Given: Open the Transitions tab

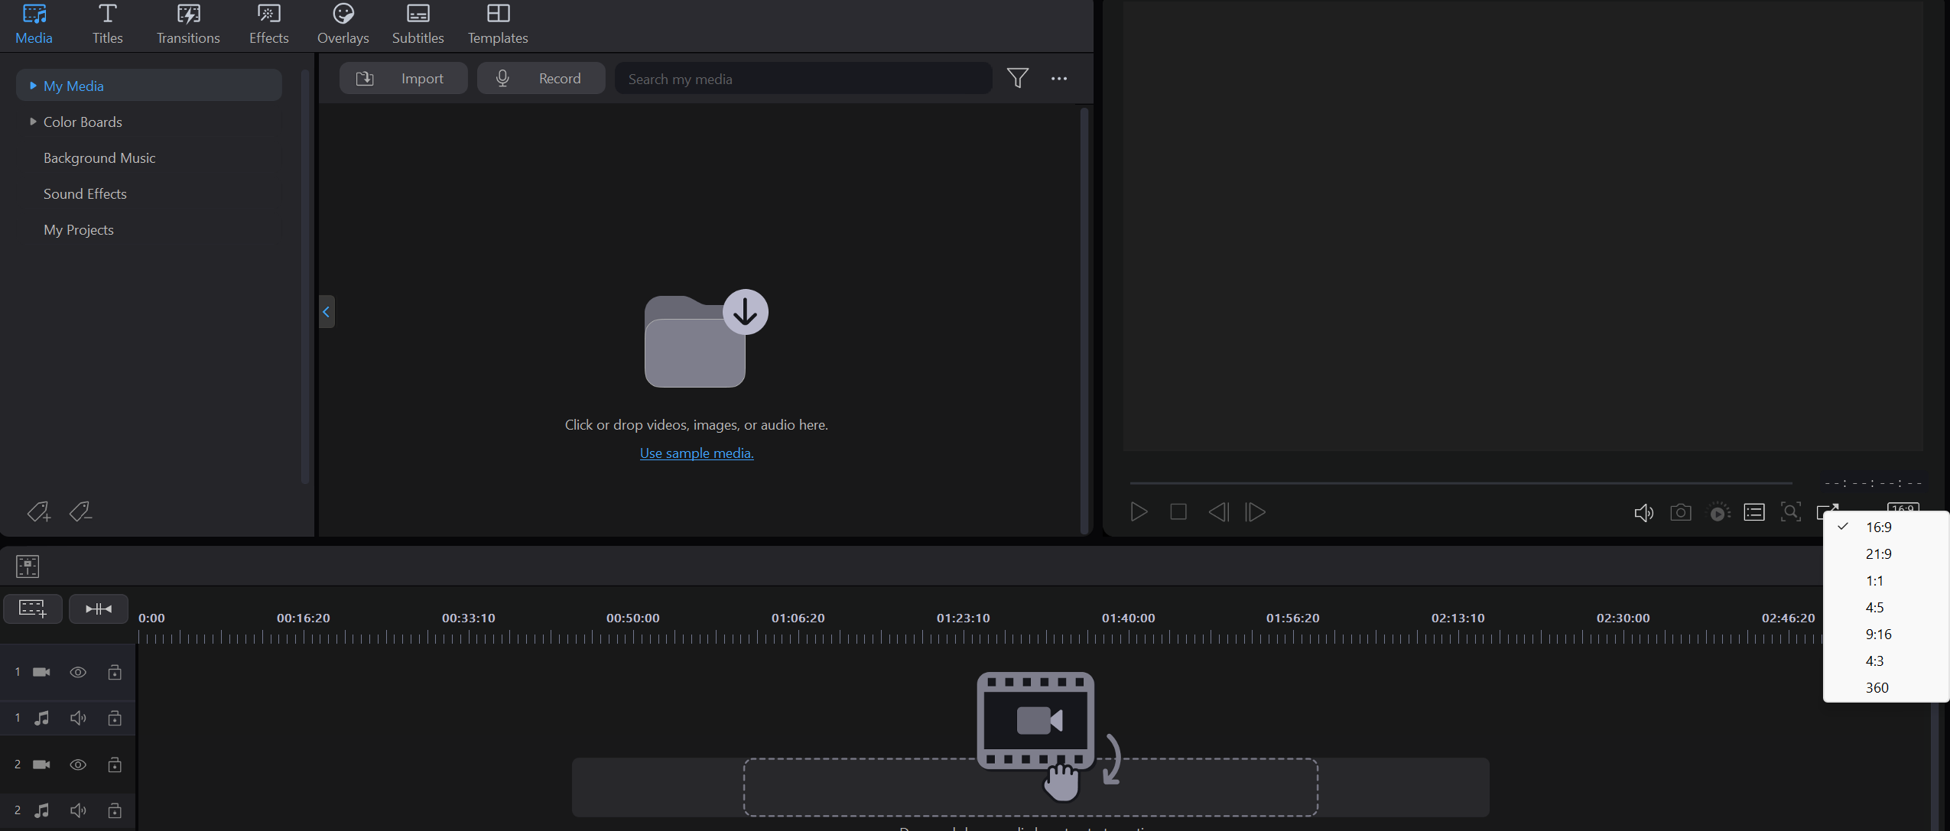Looking at the screenshot, I should coord(188,24).
